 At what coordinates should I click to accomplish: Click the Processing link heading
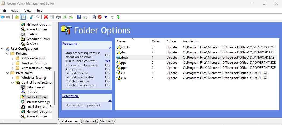click(70, 44)
